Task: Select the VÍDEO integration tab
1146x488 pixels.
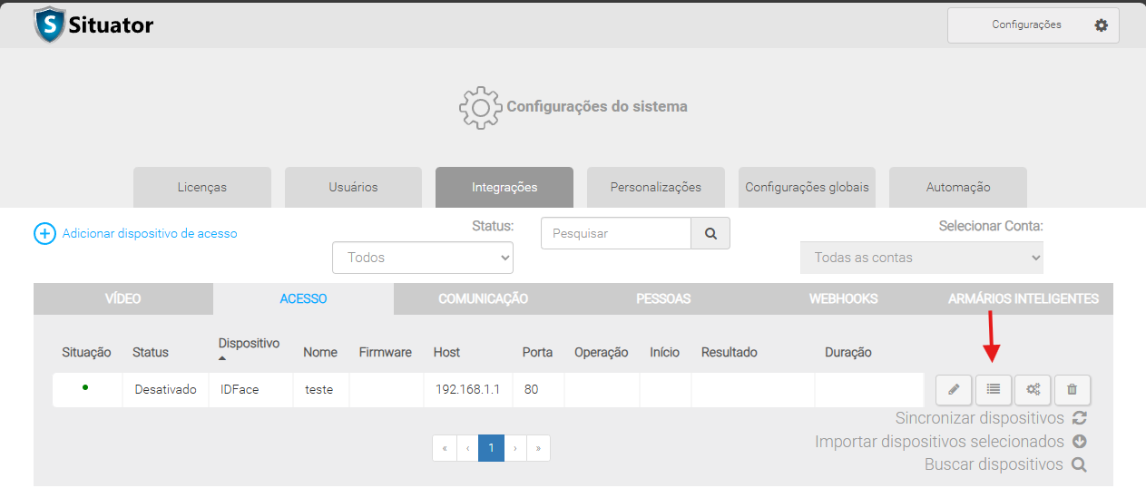Action: pos(123,298)
